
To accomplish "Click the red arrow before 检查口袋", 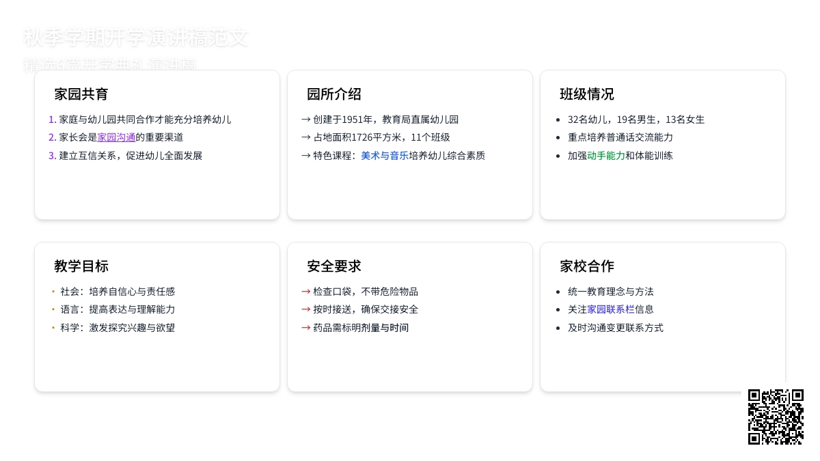I will (305, 292).
